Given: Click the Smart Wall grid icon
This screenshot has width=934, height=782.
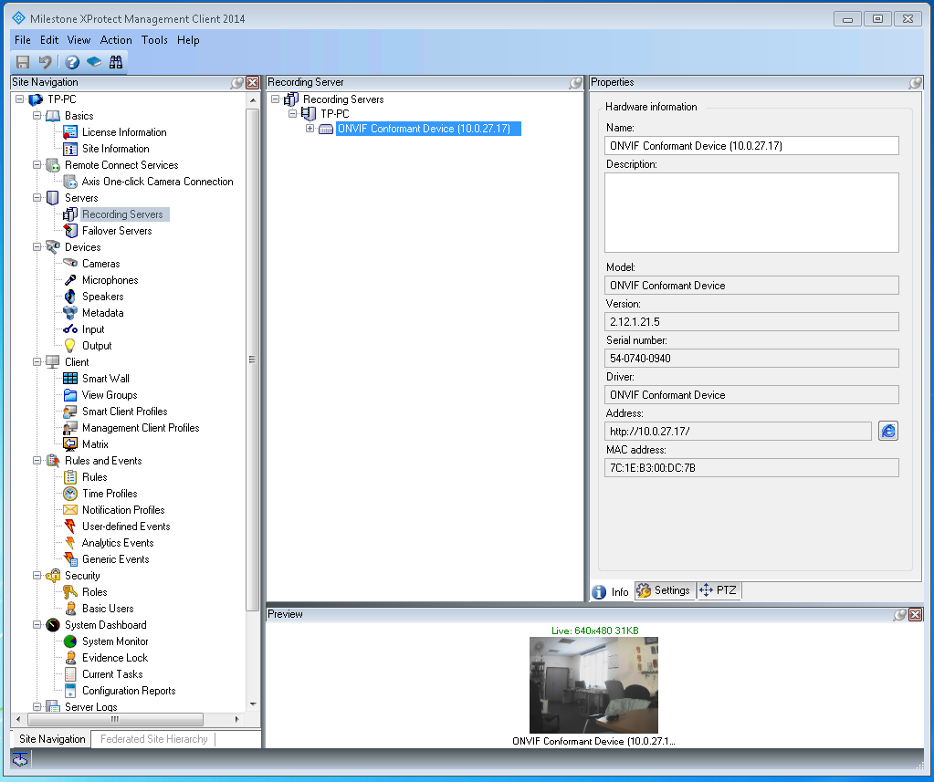Looking at the screenshot, I should (70, 379).
